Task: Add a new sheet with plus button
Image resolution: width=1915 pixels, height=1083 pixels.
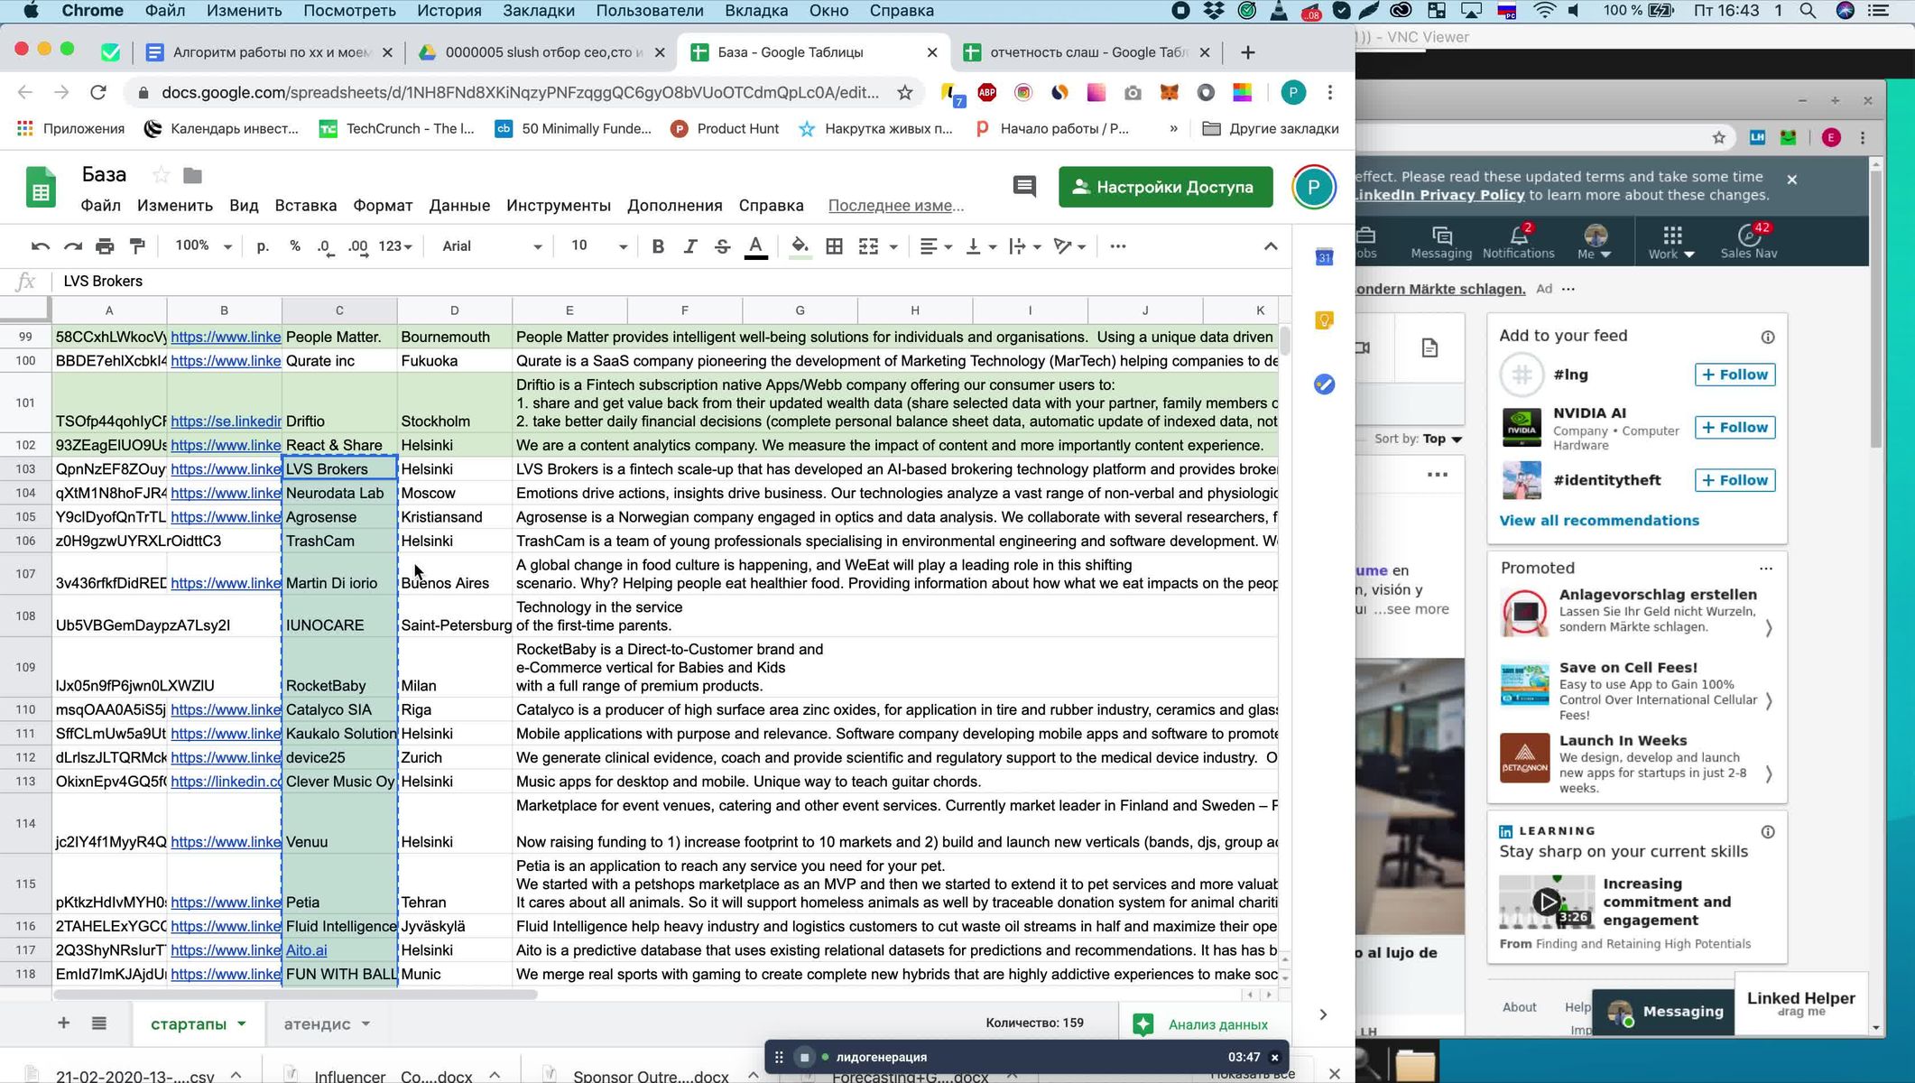Action: [x=63, y=1023]
